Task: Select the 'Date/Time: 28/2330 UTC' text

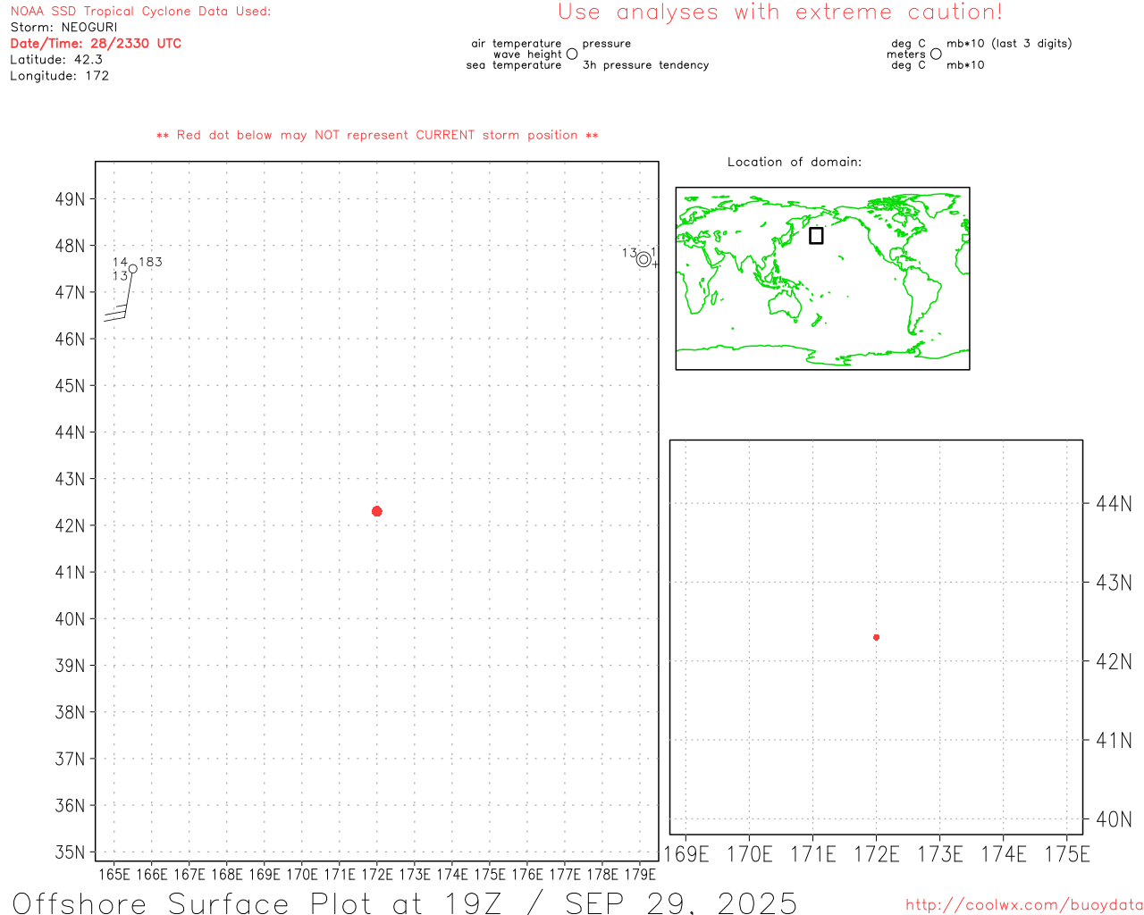Action: coord(96,44)
